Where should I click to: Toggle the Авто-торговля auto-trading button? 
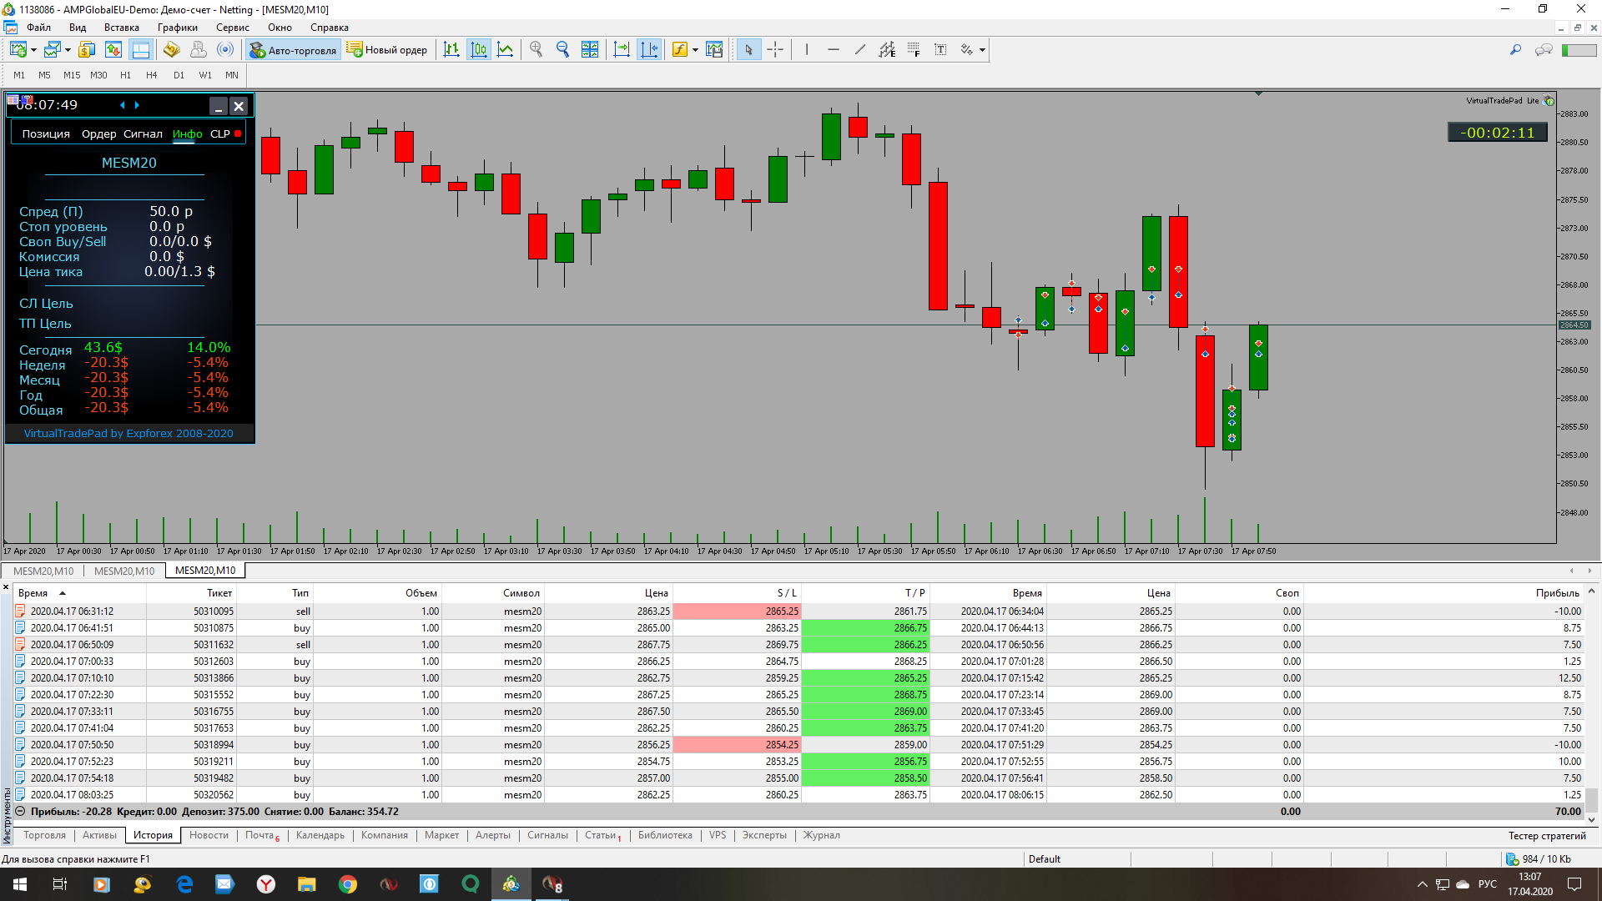pyautogui.click(x=293, y=50)
